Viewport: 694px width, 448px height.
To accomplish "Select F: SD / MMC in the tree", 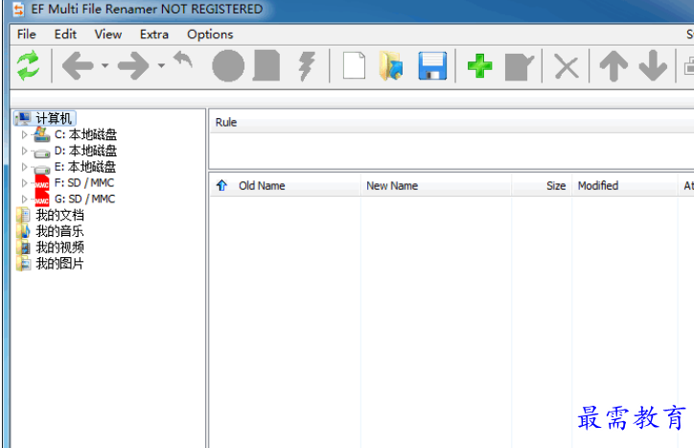I will [84, 182].
